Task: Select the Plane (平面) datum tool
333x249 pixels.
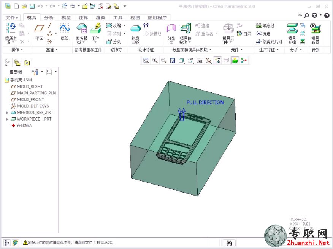Action: 39,32
